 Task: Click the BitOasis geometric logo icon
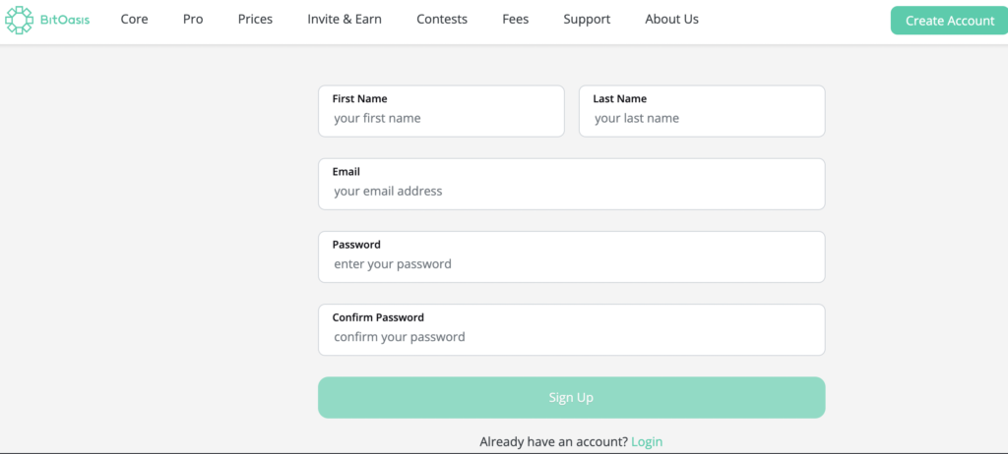point(19,20)
